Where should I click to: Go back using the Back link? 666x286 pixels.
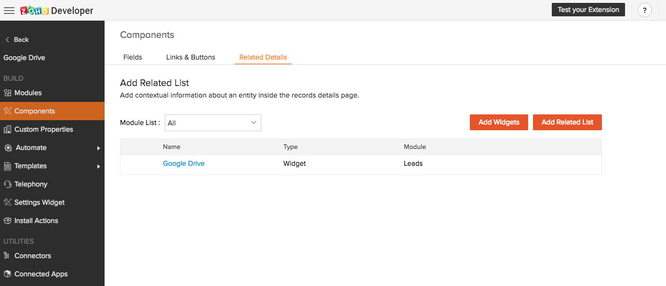(x=17, y=39)
